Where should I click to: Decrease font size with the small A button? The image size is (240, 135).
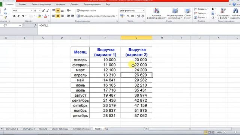click(x=48, y=10)
